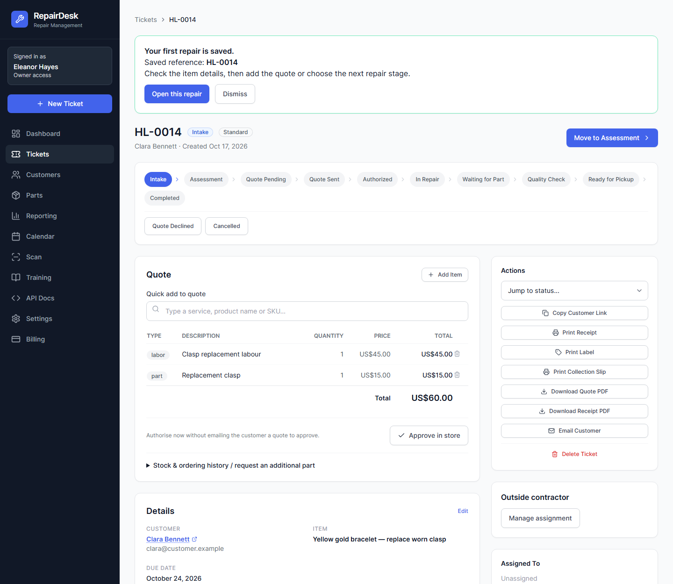Select the Assessment stage
673x584 pixels.
(x=206, y=179)
